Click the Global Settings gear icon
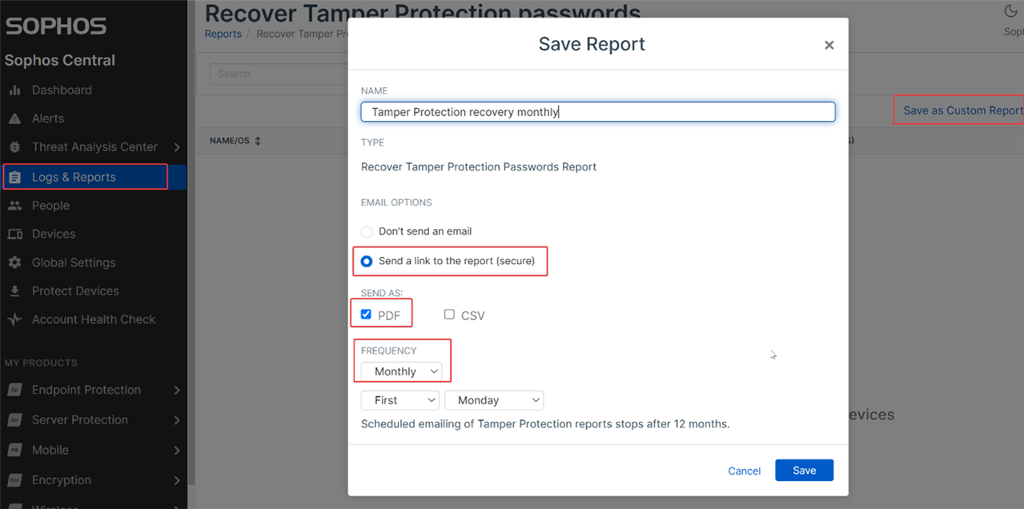The width and height of the screenshot is (1024, 509). pos(14,263)
